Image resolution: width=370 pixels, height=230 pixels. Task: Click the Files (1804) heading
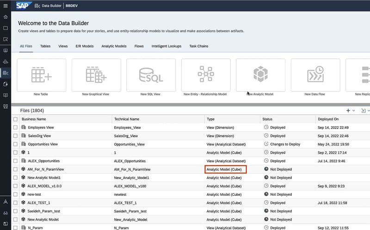[32, 111]
